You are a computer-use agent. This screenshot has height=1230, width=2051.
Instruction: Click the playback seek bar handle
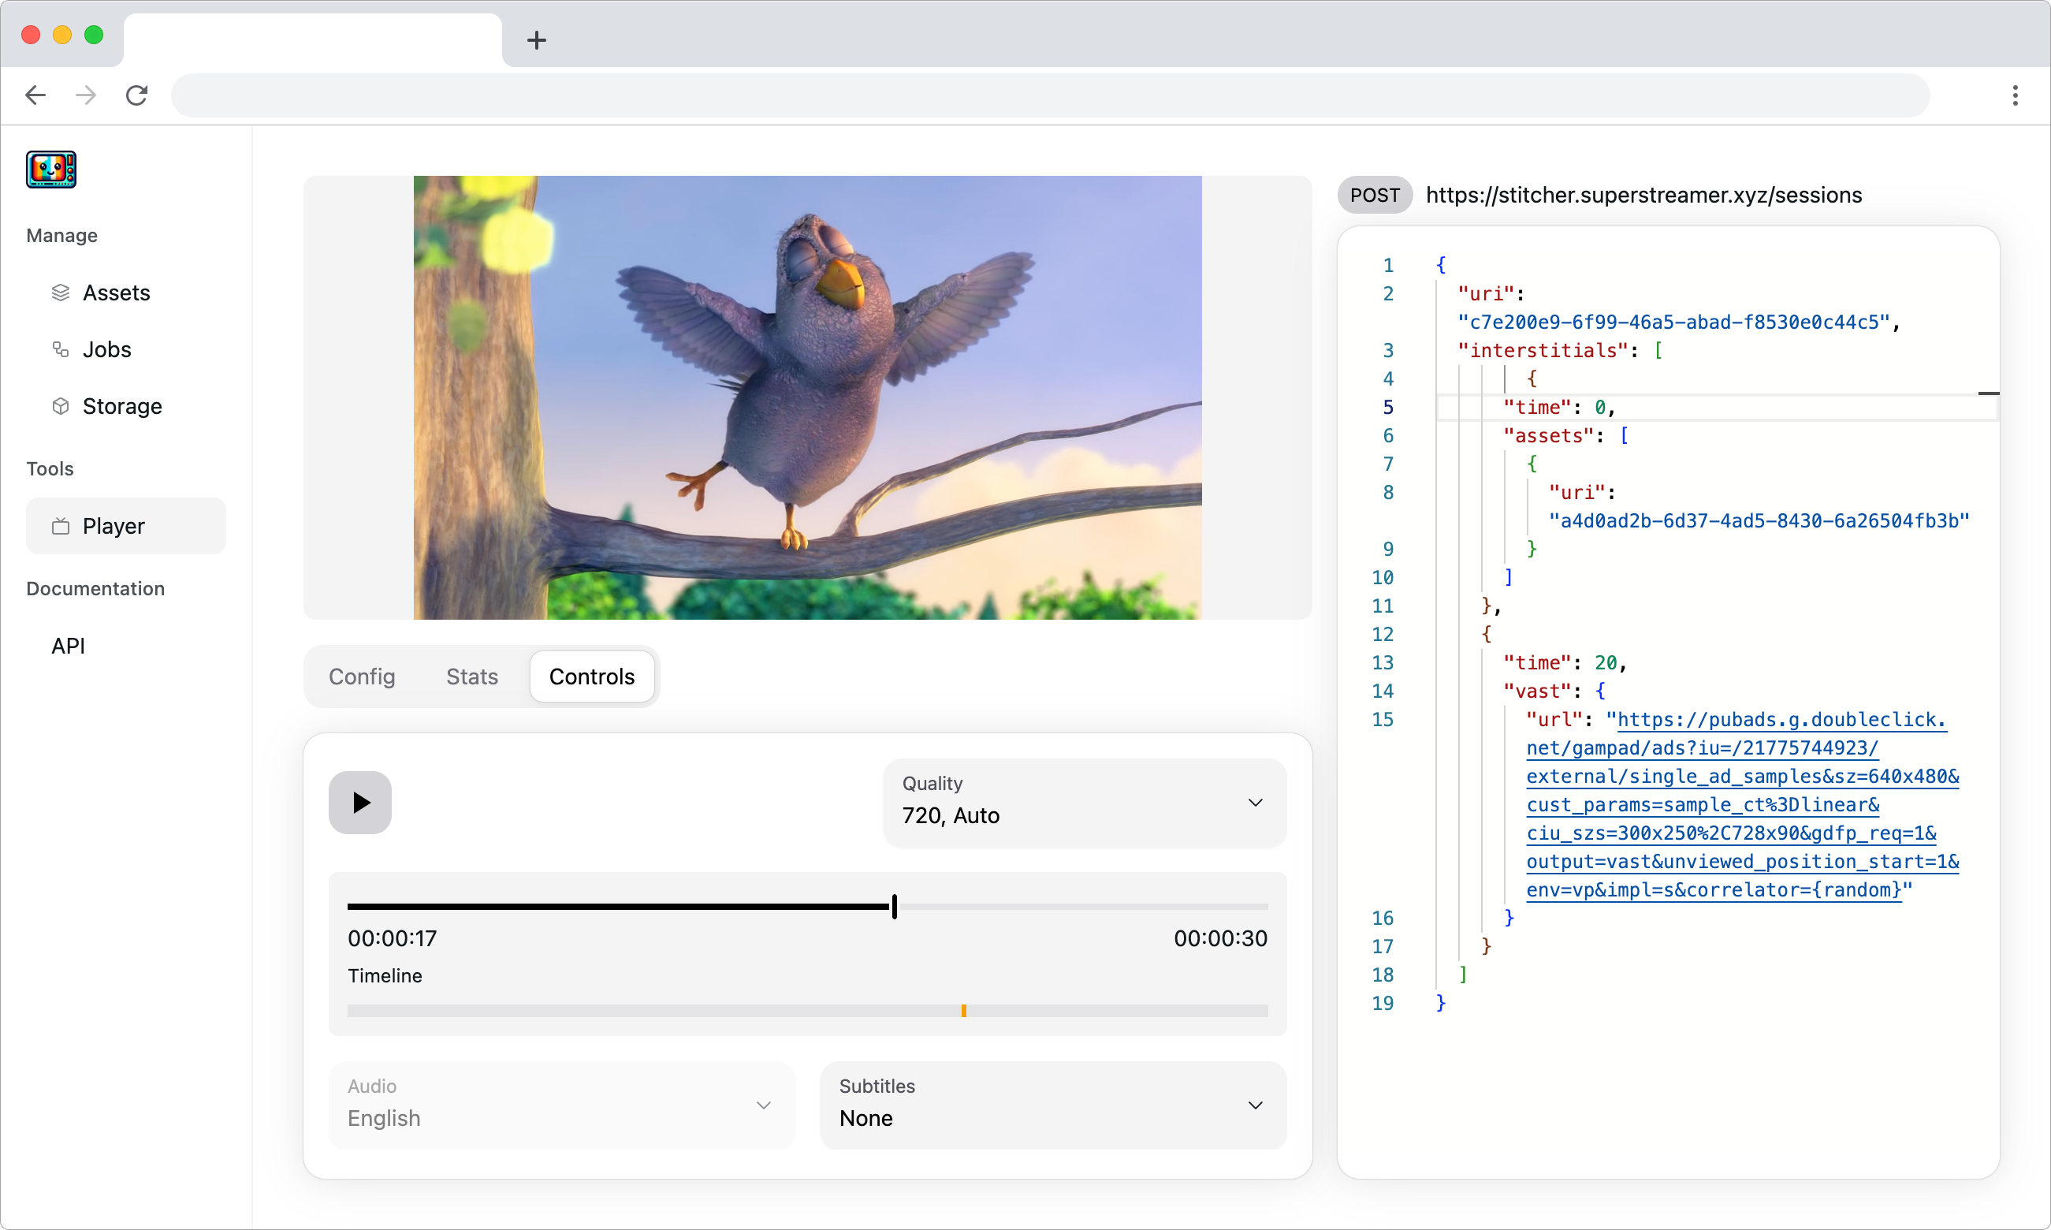point(894,906)
